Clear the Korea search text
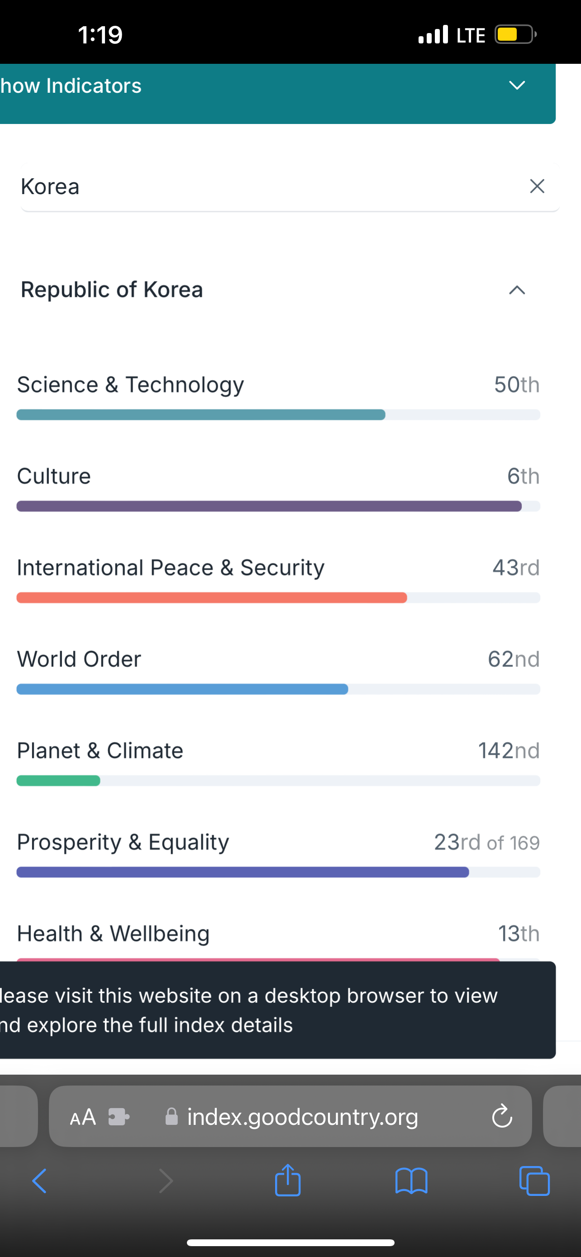Viewport: 581px width, 1257px height. [x=537, y=186]
